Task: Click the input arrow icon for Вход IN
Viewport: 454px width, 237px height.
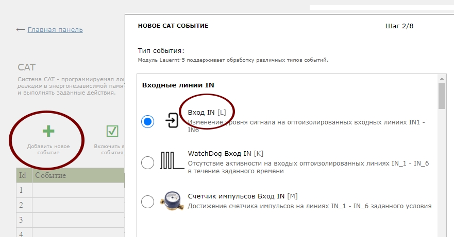Action: 171,121
